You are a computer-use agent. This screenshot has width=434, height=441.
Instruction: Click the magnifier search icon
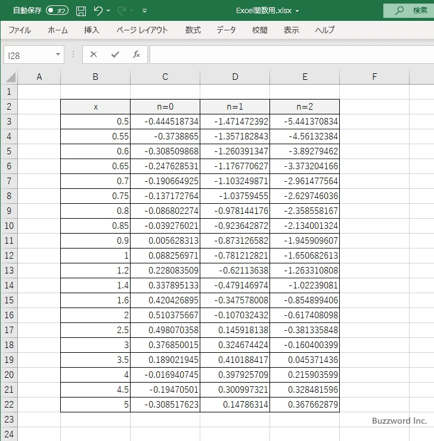(399, 11)
